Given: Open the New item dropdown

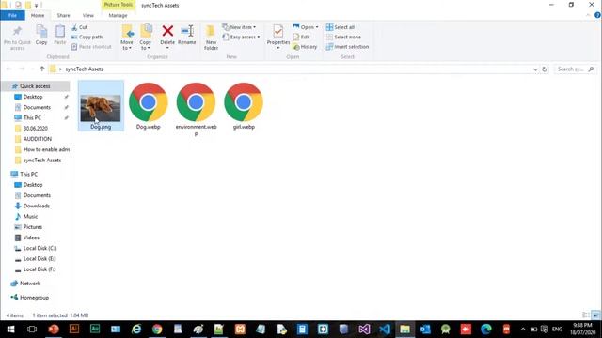Looking at the screenshot, I should coord(239,27).
